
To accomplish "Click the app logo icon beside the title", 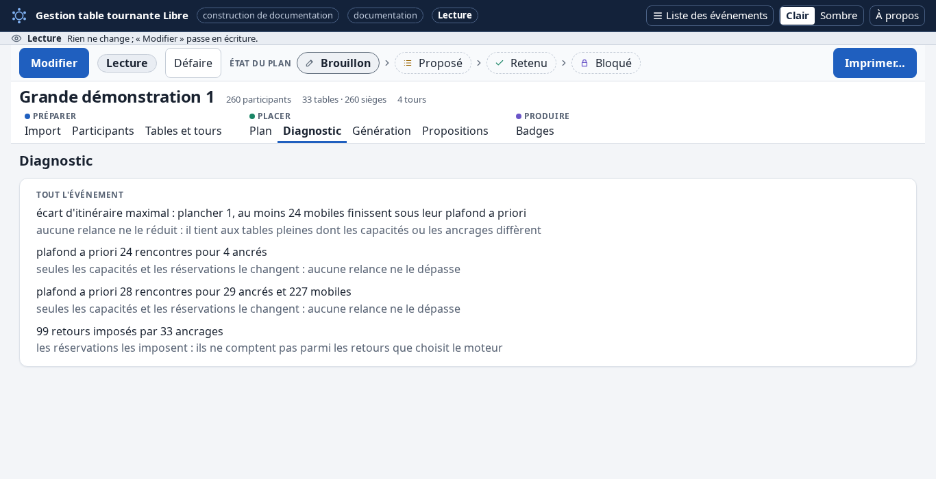I will (19, 16).
